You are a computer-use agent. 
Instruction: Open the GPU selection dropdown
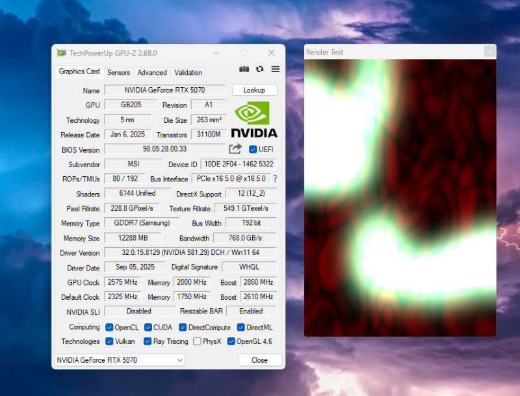point(120,360)
